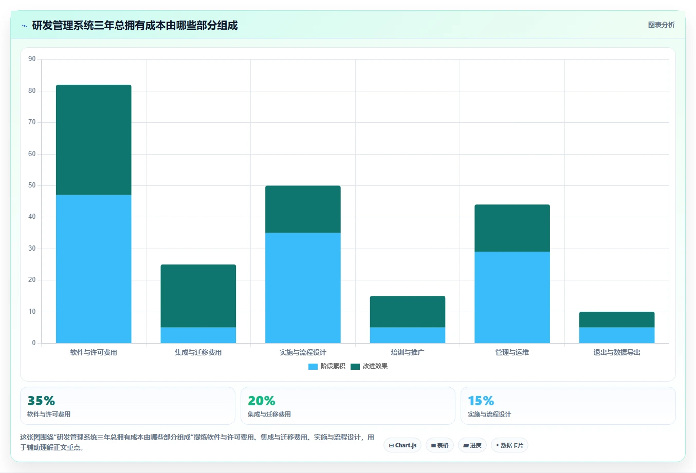Select the 表格 tag
Viewport: 696px width, 473px height.
tap(439, 445)
